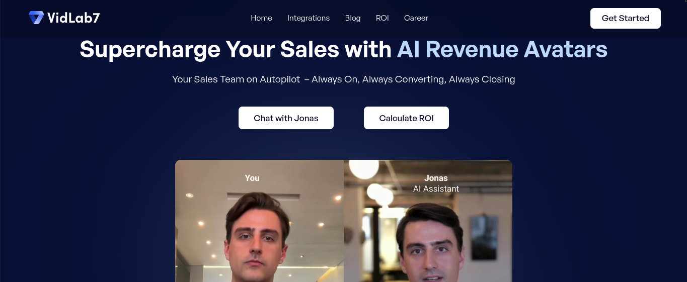Go to the Home nav item
The height and width of the screenshot is (282, 687).
coord(261,18)
